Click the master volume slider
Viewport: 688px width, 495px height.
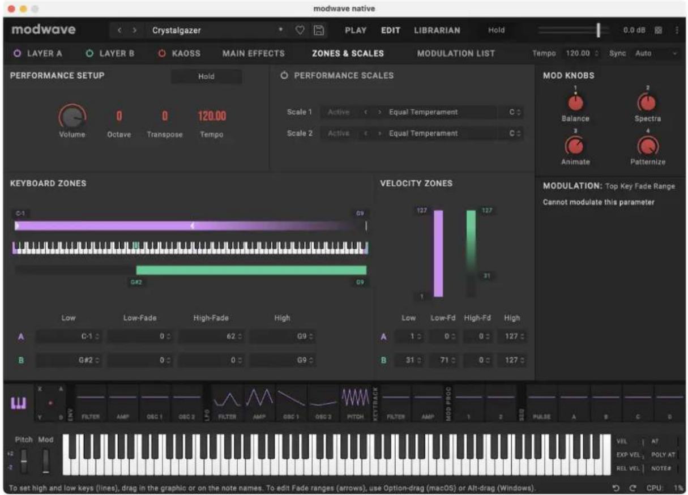click(x=574, y=31)
